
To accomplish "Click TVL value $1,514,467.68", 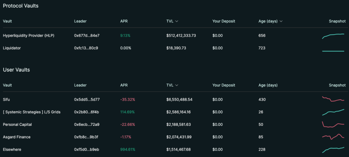I will 179,149.
